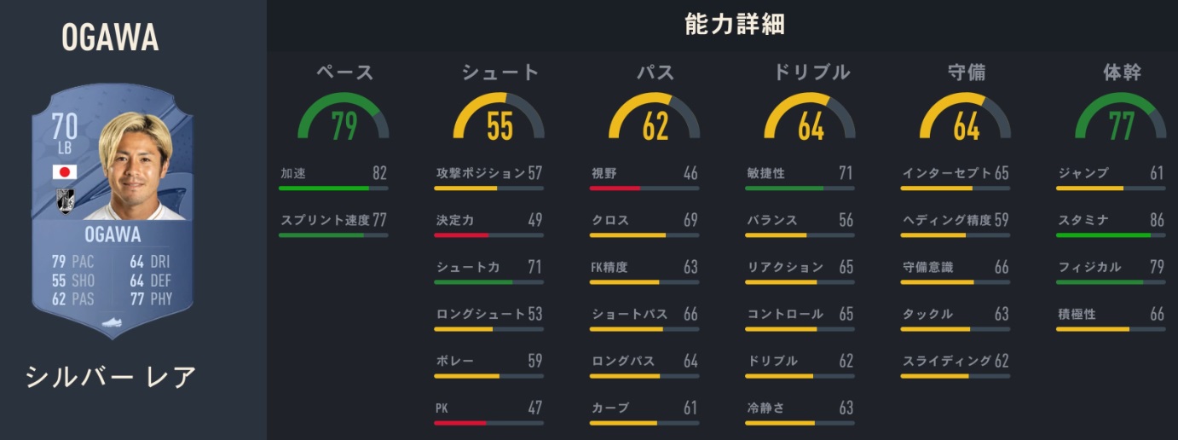The image size is (1178, 440).
Task: Click the シルバー レア label
Action: pyautogui.click(x=111, y=375)
